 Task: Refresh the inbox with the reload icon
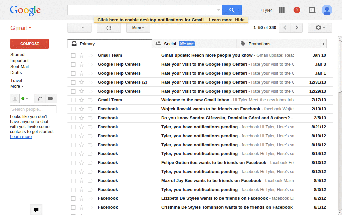click(x=109, y=28)
